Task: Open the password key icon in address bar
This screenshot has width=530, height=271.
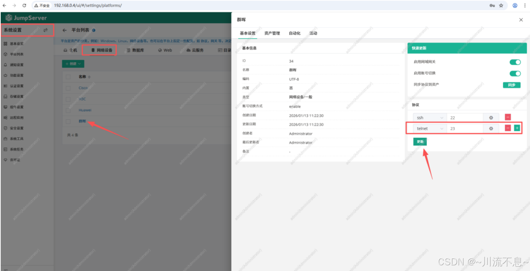Action: click(x=492, y=5)
